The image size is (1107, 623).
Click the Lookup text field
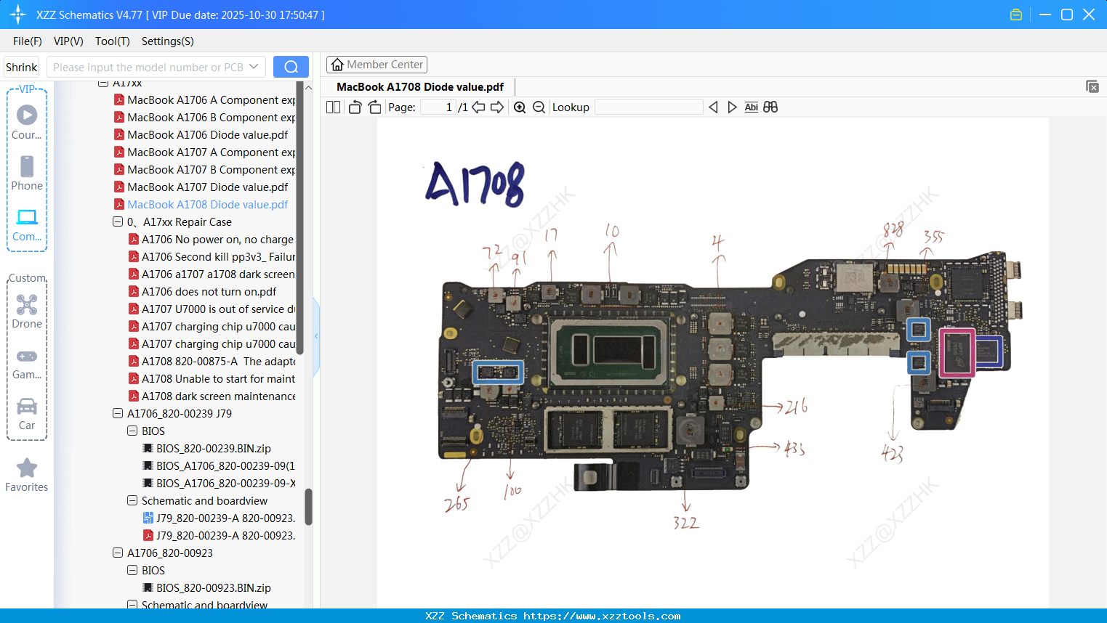649,107
